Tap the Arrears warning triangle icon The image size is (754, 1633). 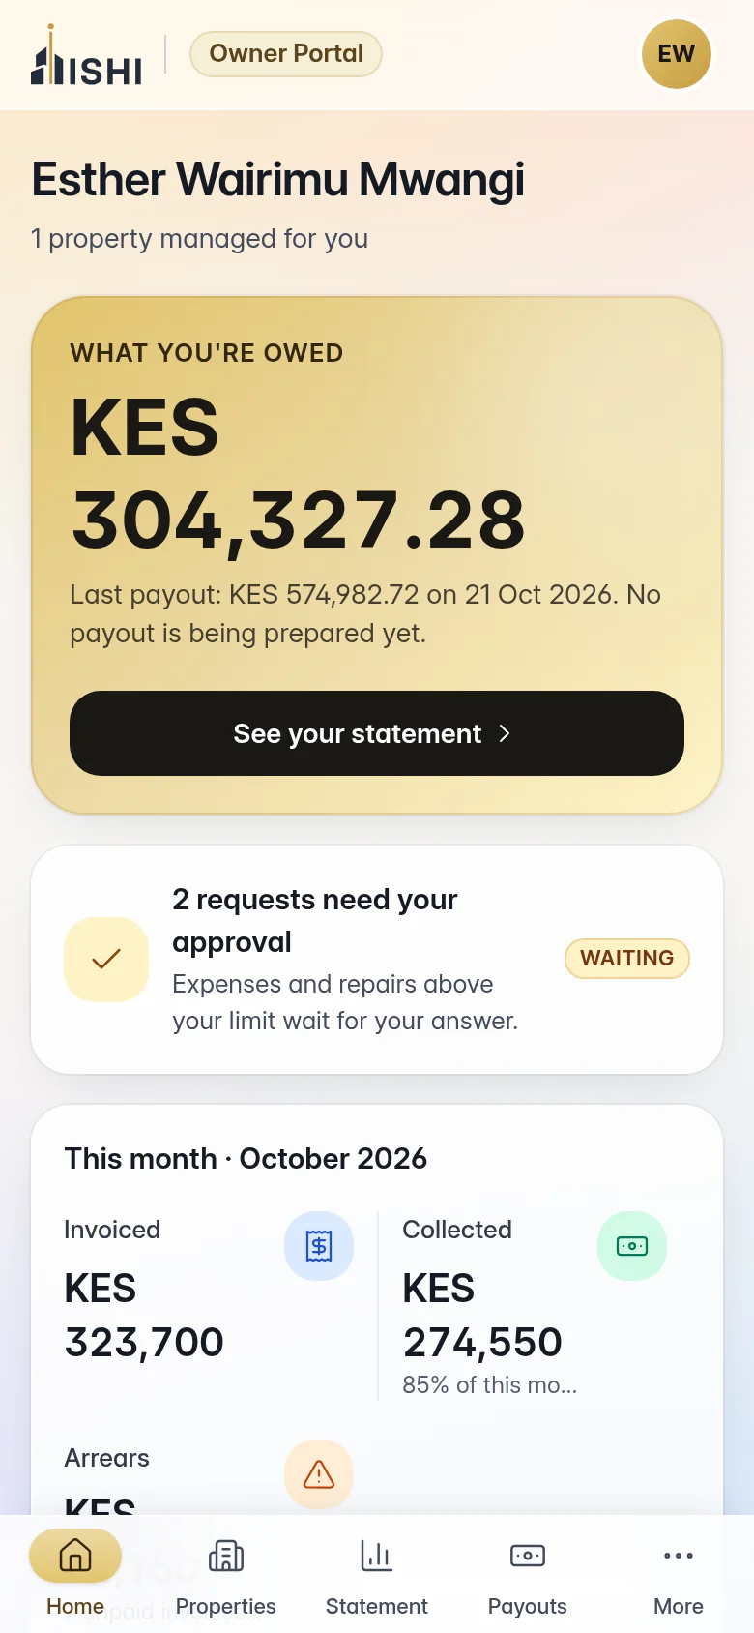(319, 1474)
